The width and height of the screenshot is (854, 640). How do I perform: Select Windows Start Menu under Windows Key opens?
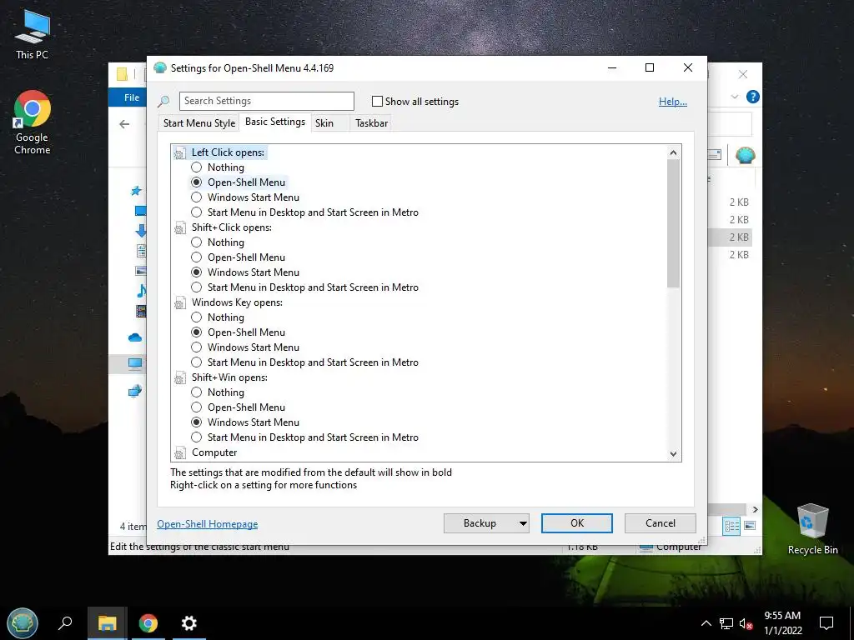[197, 347]
